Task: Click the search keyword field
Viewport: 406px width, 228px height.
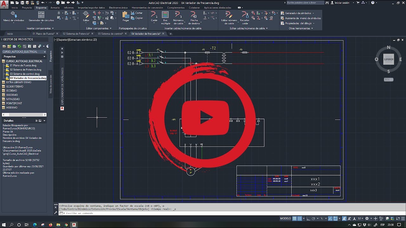Action: pos(306,3)
